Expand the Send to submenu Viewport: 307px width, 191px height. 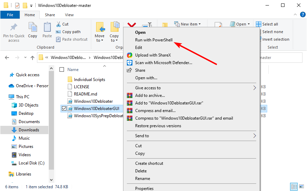point(254,136)
